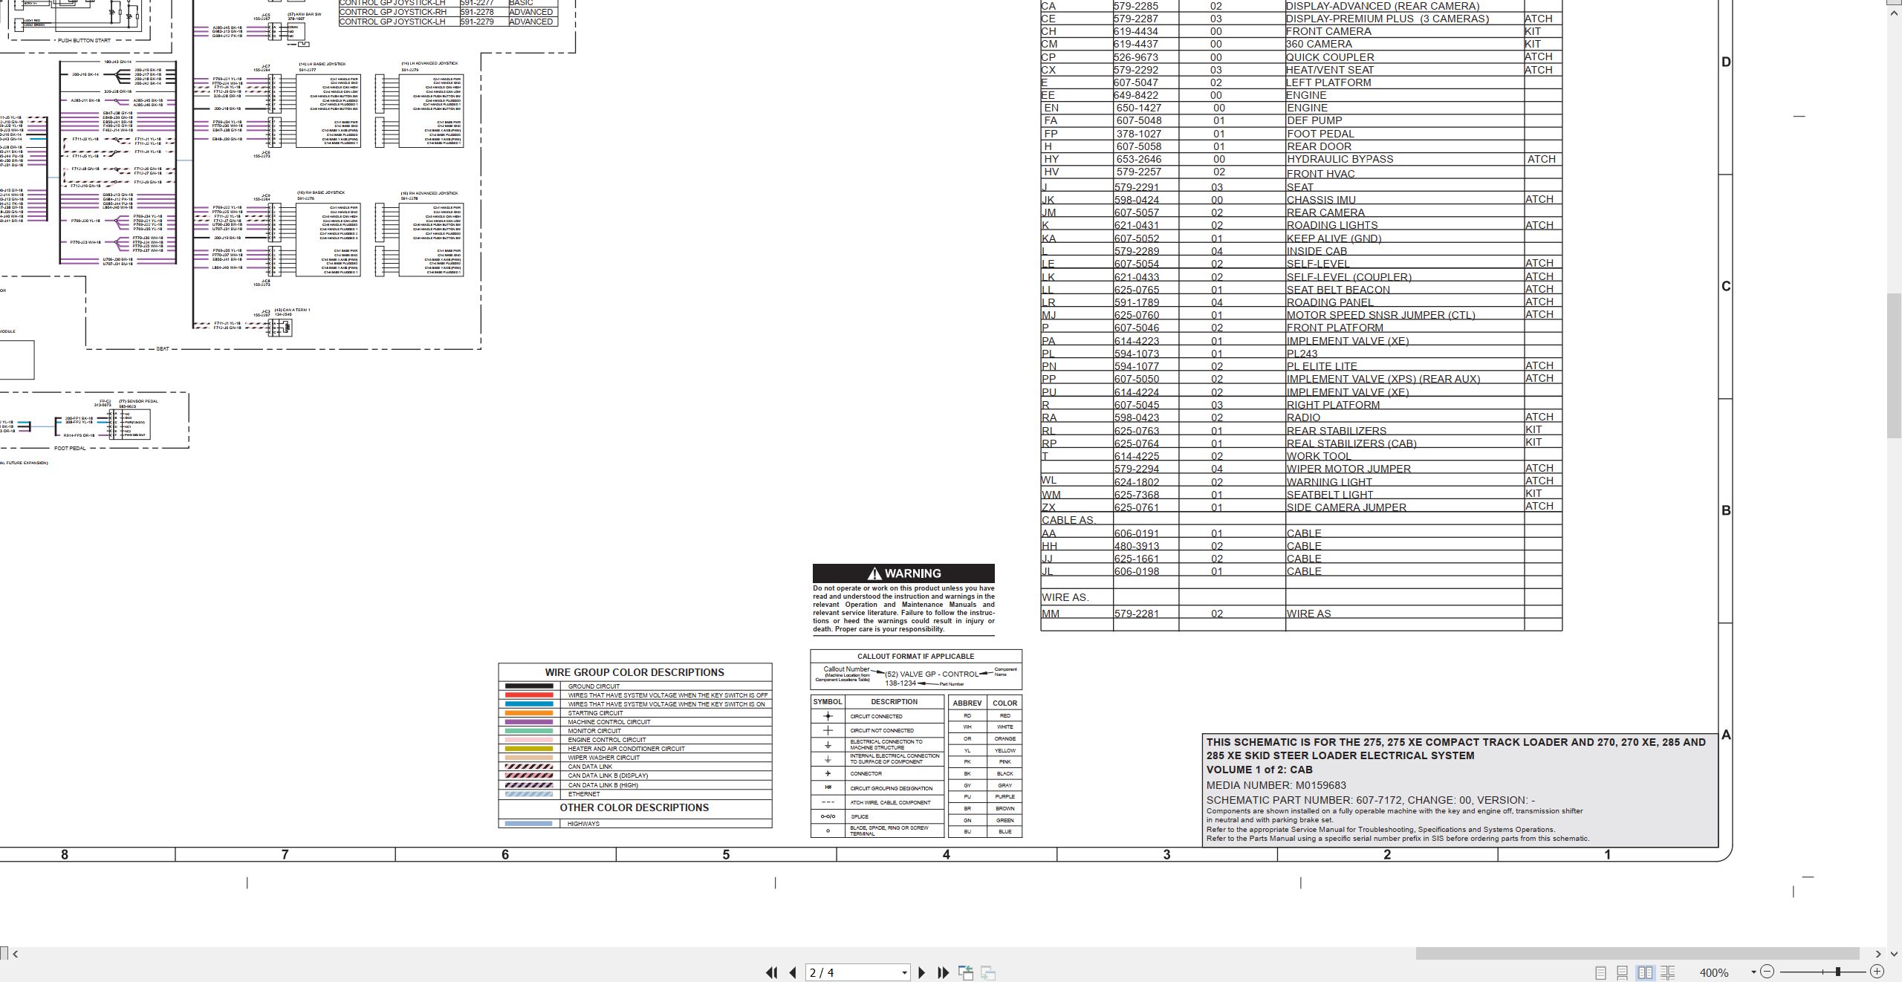
Task: Click the 'SEAT BELT BEACON' entry
Action: [x=1338, y=290]
